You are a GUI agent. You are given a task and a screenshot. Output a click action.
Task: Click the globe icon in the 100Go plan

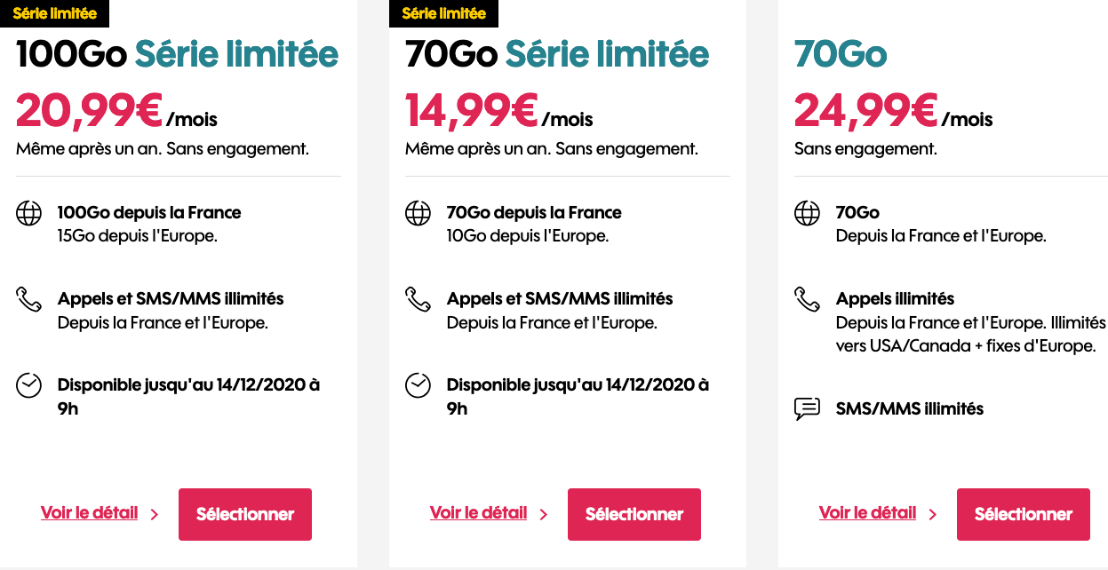29,213
